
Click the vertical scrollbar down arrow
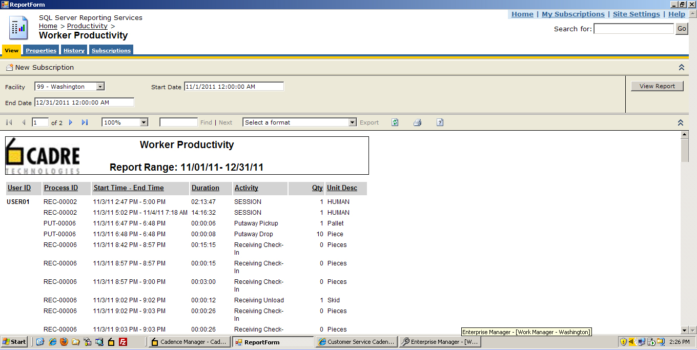point(684,331)
